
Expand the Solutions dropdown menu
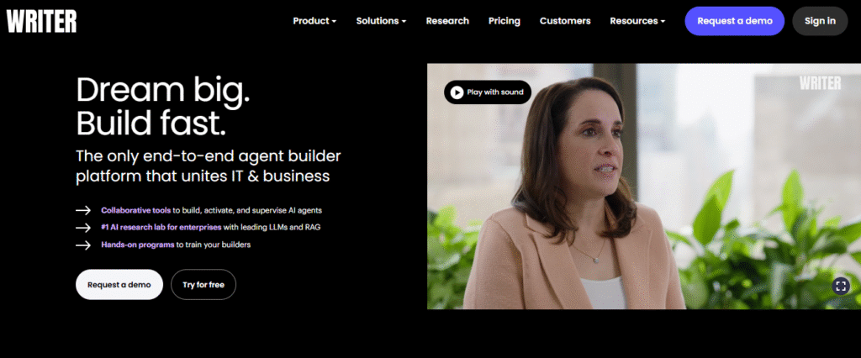pyautogui.click(x=381, y=21)
